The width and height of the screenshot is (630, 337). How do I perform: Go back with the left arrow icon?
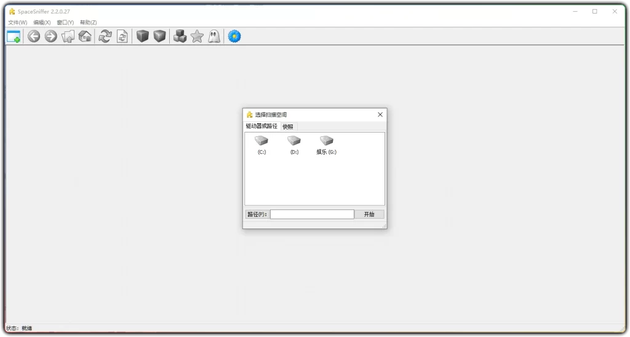click(x=34, y=36)
